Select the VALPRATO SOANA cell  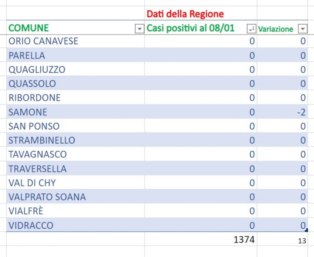pyautogui.click(x=47, y=197)
